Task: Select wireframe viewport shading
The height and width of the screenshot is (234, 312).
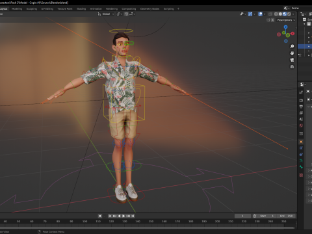Action: (276, 14)
